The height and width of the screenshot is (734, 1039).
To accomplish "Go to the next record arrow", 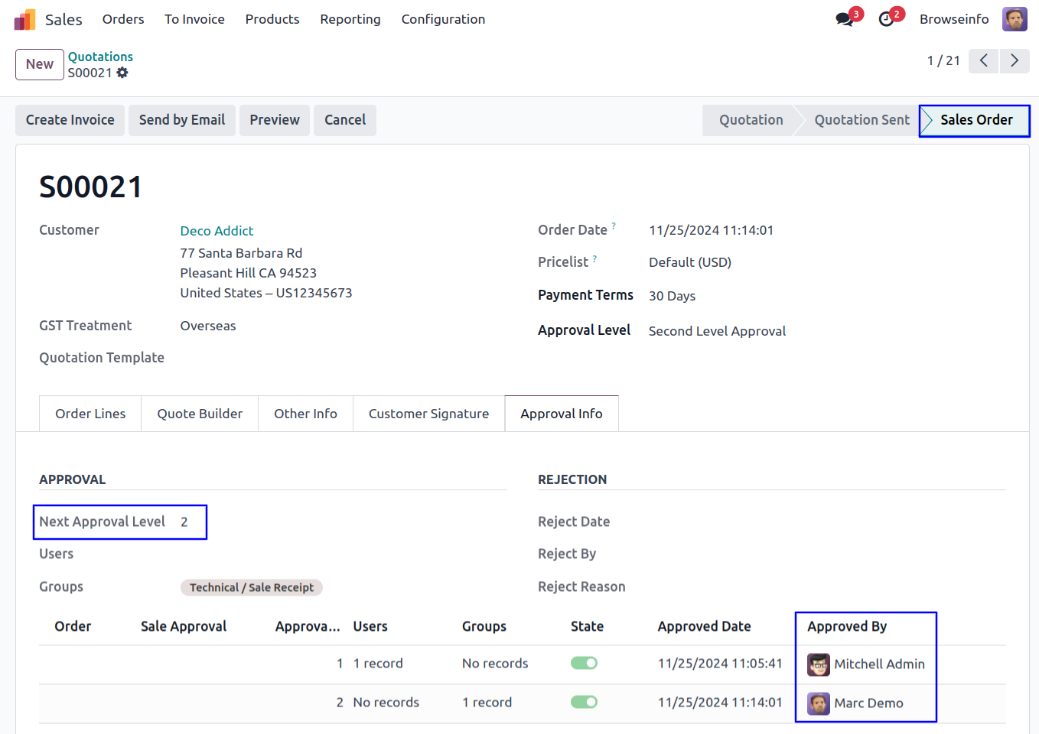I will pos(1014,60).
